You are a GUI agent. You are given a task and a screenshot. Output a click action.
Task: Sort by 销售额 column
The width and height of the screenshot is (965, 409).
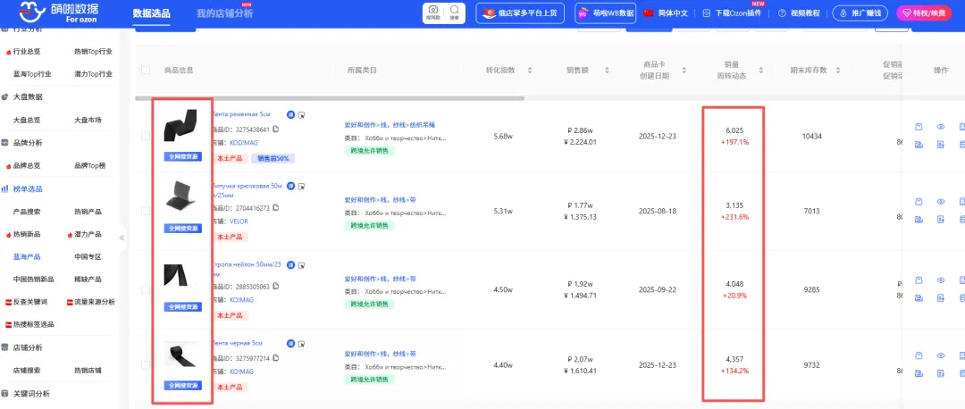607,71
